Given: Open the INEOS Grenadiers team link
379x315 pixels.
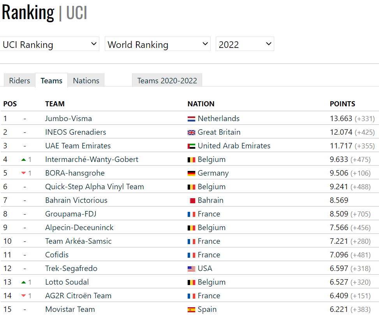Looking at the screenshot, I should 76,132.
